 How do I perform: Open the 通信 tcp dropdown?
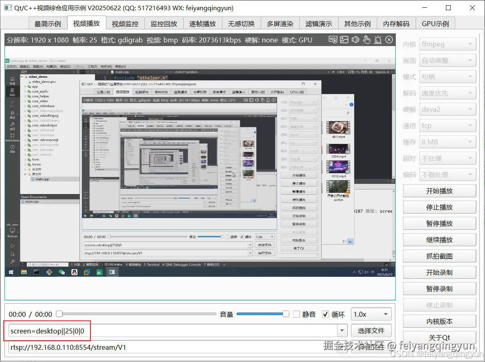pos(448,126)
